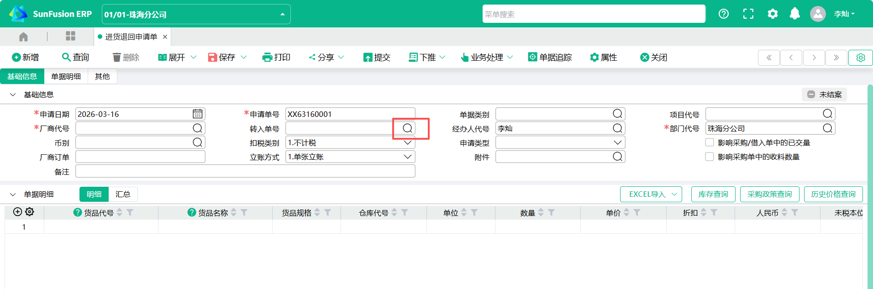Click the 库存查询 button

(x=713, y=194)
